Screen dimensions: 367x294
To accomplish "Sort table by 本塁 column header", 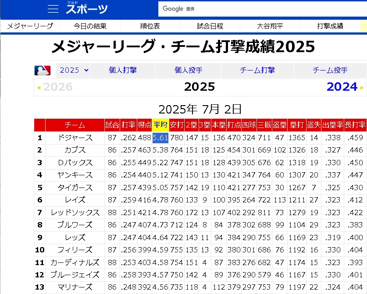I will tap(218, 125).
